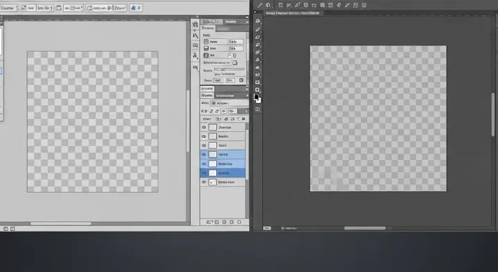Select the topmost layer's thumbnail
Screen dimensions: 498x272
click(212, 127)
